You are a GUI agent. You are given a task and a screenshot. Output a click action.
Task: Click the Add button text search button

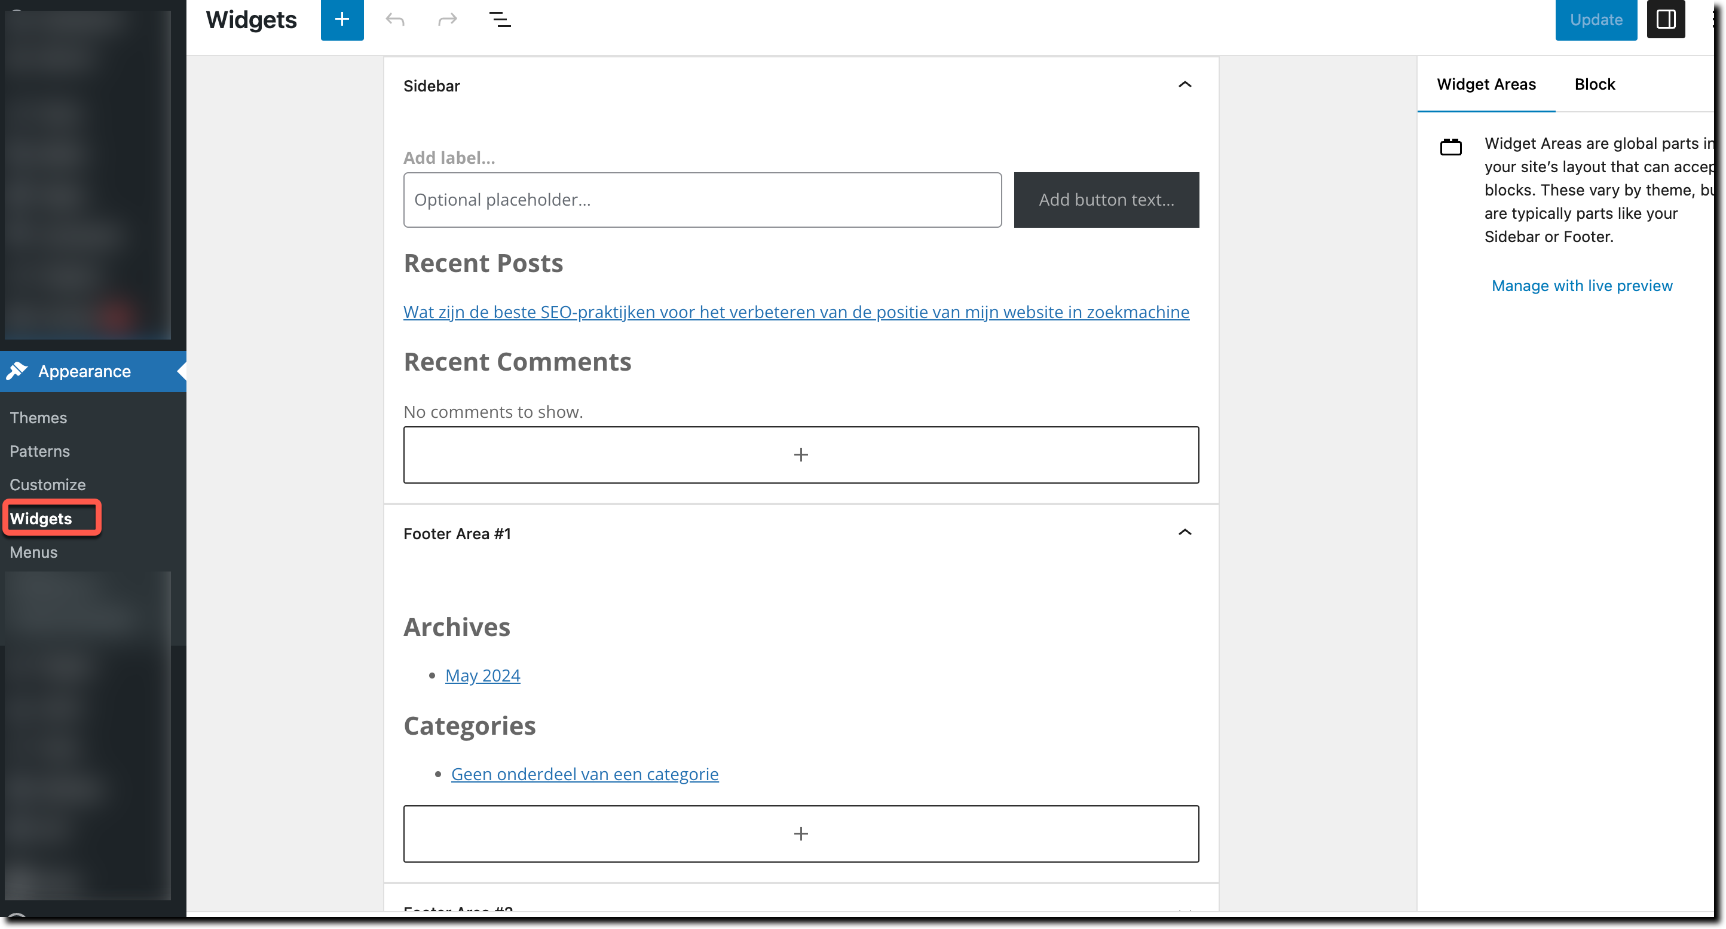click(1106, 200)
